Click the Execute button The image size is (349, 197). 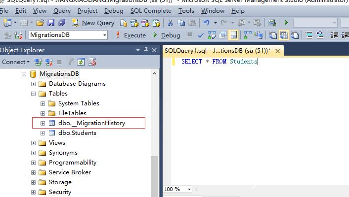[131, 35]
